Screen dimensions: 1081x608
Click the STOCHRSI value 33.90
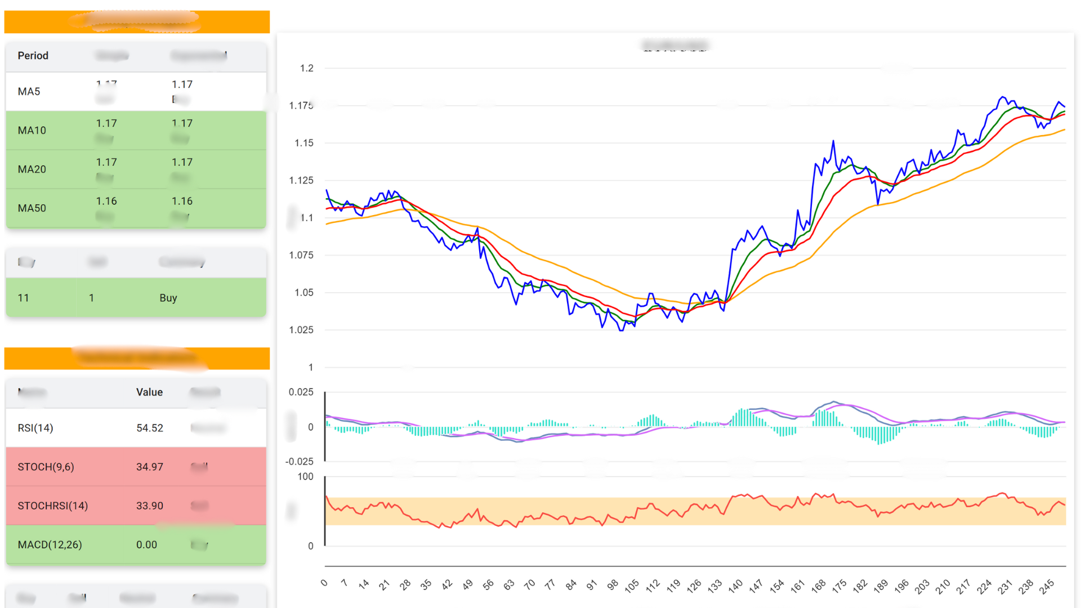(x=150, y=506)
